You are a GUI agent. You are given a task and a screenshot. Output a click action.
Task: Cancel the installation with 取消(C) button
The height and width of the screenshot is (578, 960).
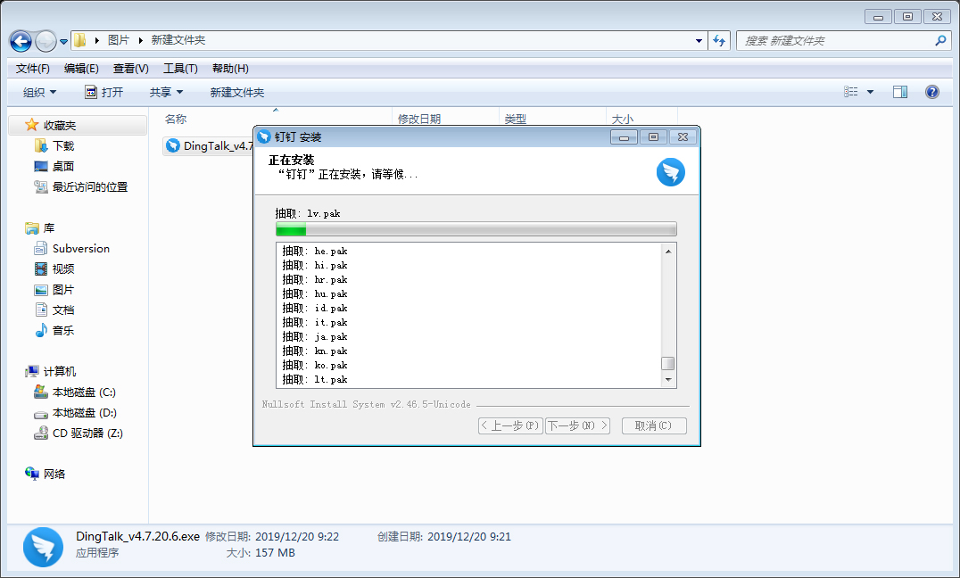654,425
